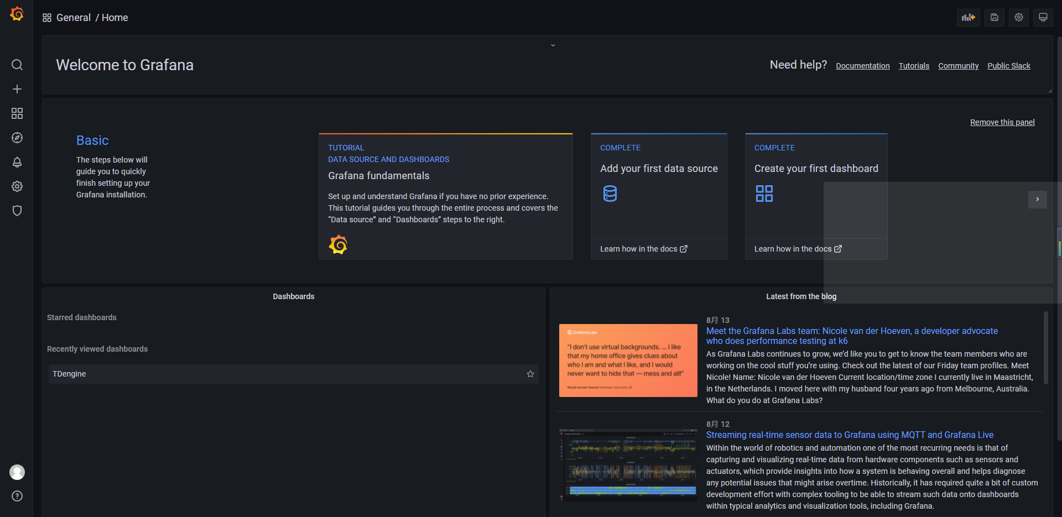Click the next arrow in setup steps
This screenshot has width=1062, height=517.
pyautogui.click(x=1038, y=199)
